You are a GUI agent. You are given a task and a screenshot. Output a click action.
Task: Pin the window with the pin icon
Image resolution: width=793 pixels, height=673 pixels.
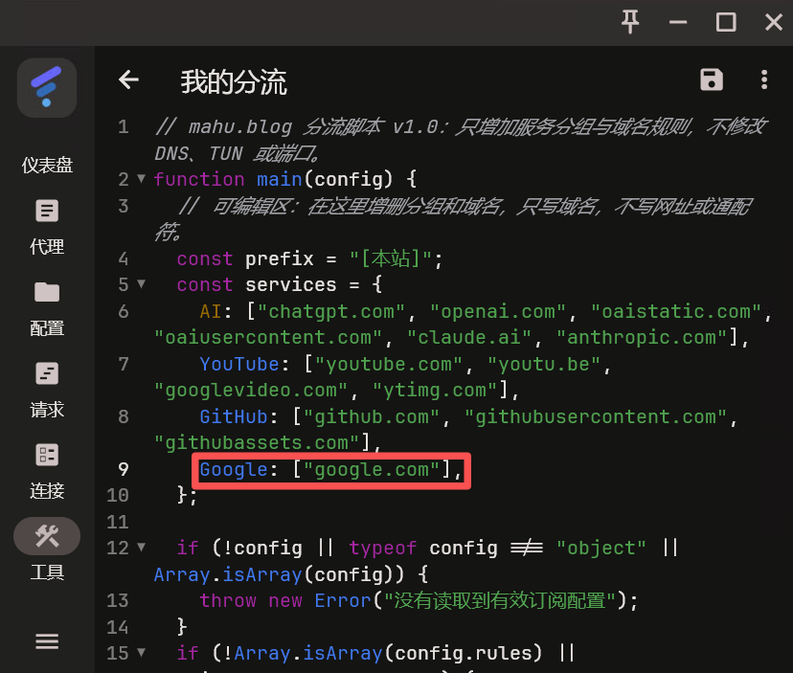point(630,22)
